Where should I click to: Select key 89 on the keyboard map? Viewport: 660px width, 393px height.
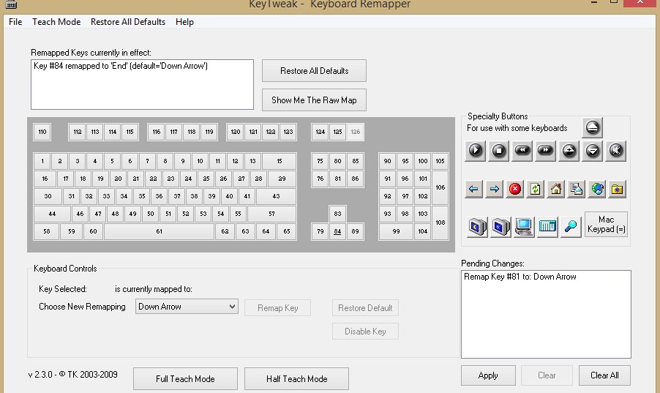tap(356, 232)
